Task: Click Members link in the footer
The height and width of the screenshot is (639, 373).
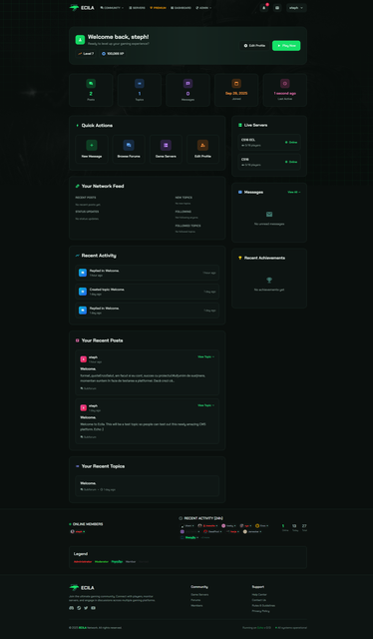Action: click(196, 606)
